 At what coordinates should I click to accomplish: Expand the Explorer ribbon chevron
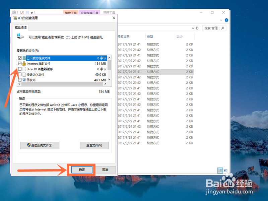[221, 20]
